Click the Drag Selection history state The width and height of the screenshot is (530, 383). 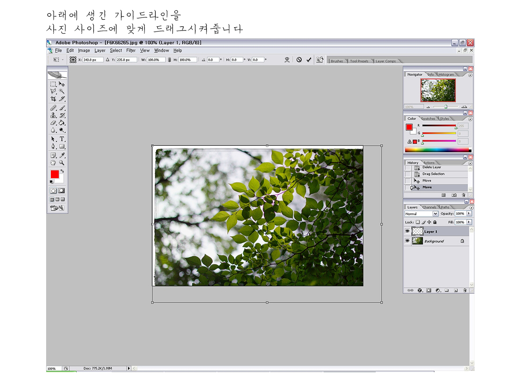[433, 174]
